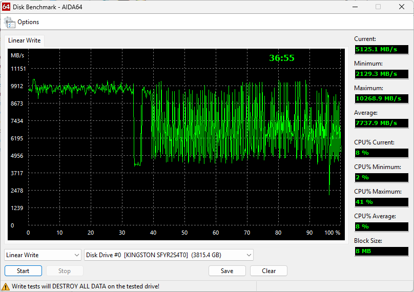Click the elapsed time 36:55 on graph

click(x=281, y=58)
